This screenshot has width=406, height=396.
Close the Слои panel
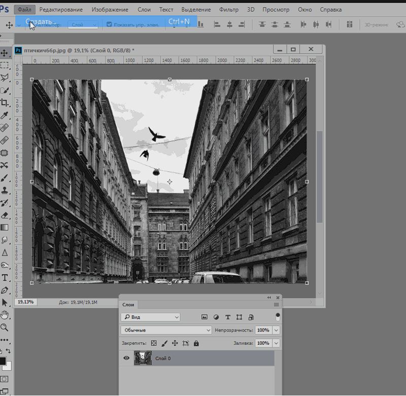point(278,298)
